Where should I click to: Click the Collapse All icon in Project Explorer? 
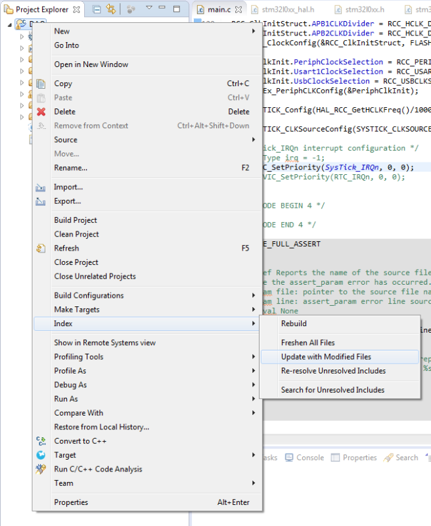click(x=97, y=10)
